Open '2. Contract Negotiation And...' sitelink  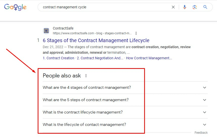tap(100, 58)
